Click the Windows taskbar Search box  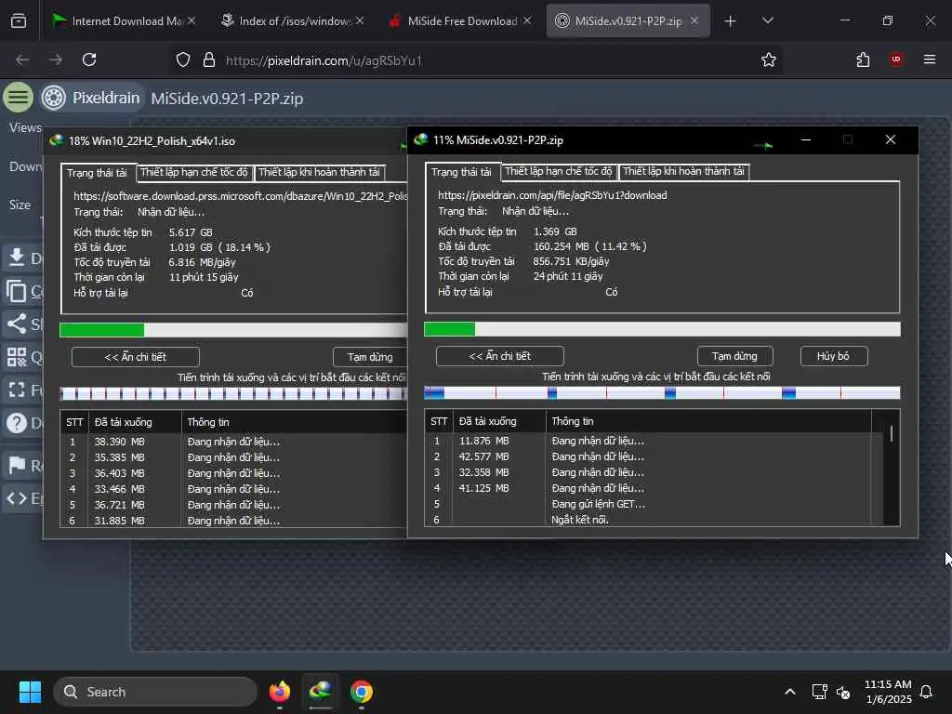click(x=155, y=692)
